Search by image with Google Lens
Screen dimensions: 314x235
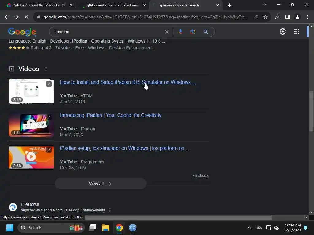193,32
